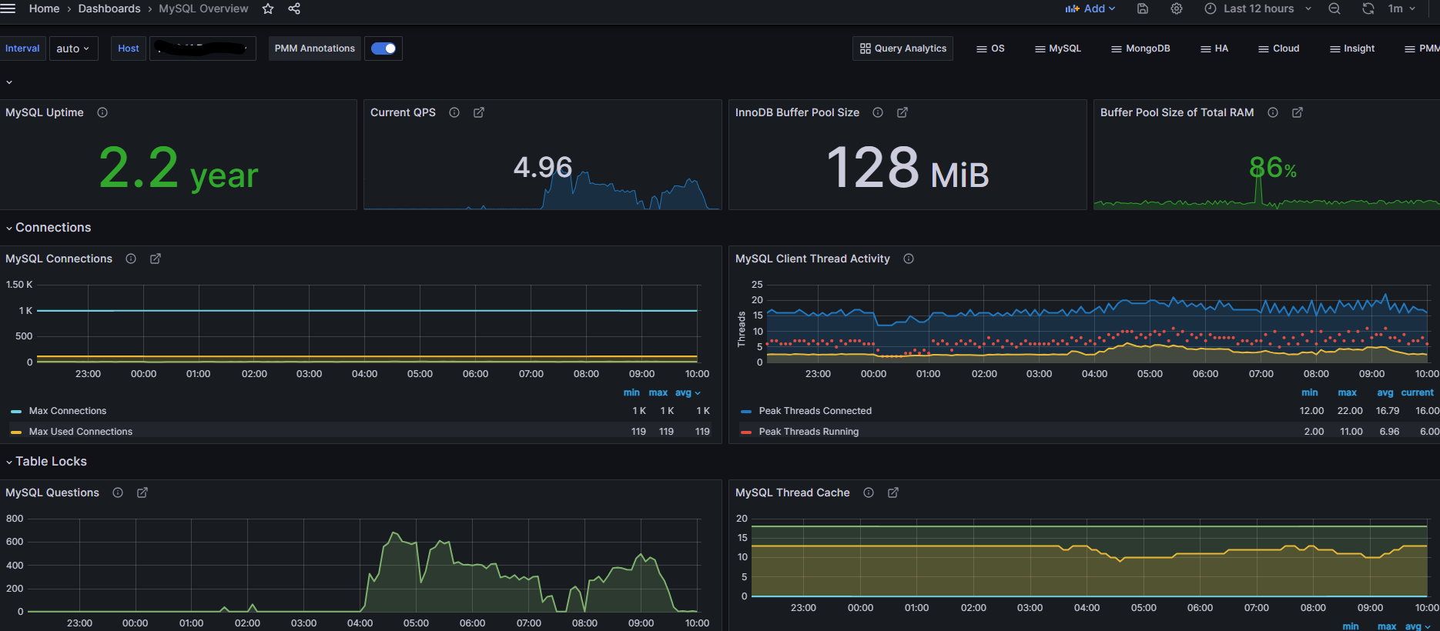
Task: Zoom out the time range
Action: (x=1335, y=8)
